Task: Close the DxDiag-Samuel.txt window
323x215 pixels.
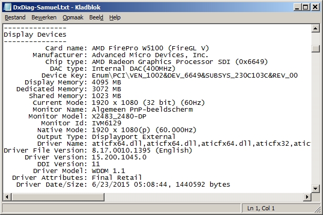Action: (x=315, y=7)
